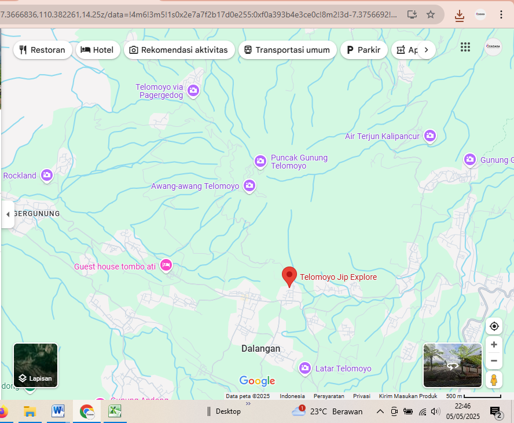Select the Latar Telomoyo marker
This screenshot has width=514, height=423.
(x=305, y=368)
